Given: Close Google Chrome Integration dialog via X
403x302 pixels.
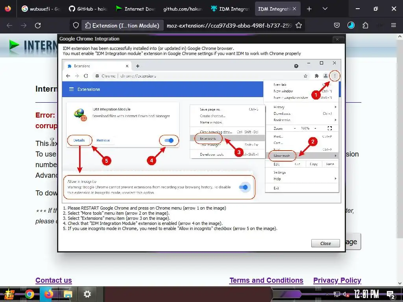Looking at the screenshot, I should pos(337,39).
